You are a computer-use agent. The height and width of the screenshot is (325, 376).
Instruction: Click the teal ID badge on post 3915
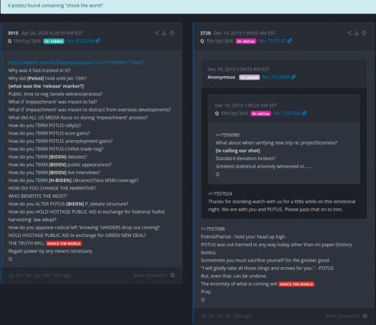click(x=54, y=41)
